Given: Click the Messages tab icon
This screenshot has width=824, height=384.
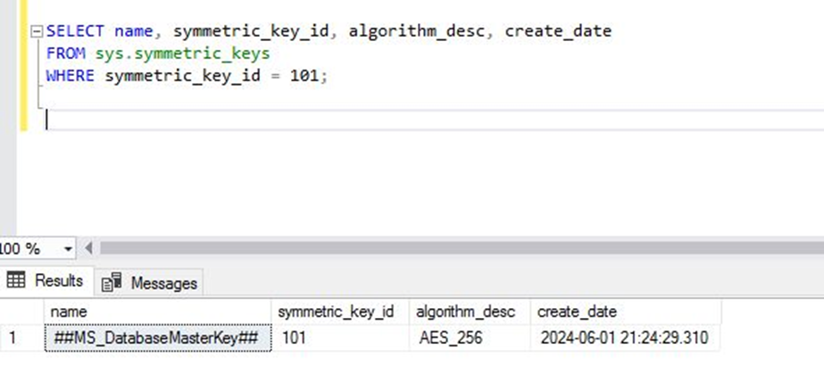Looking at the screenshot, I should 112,283.
